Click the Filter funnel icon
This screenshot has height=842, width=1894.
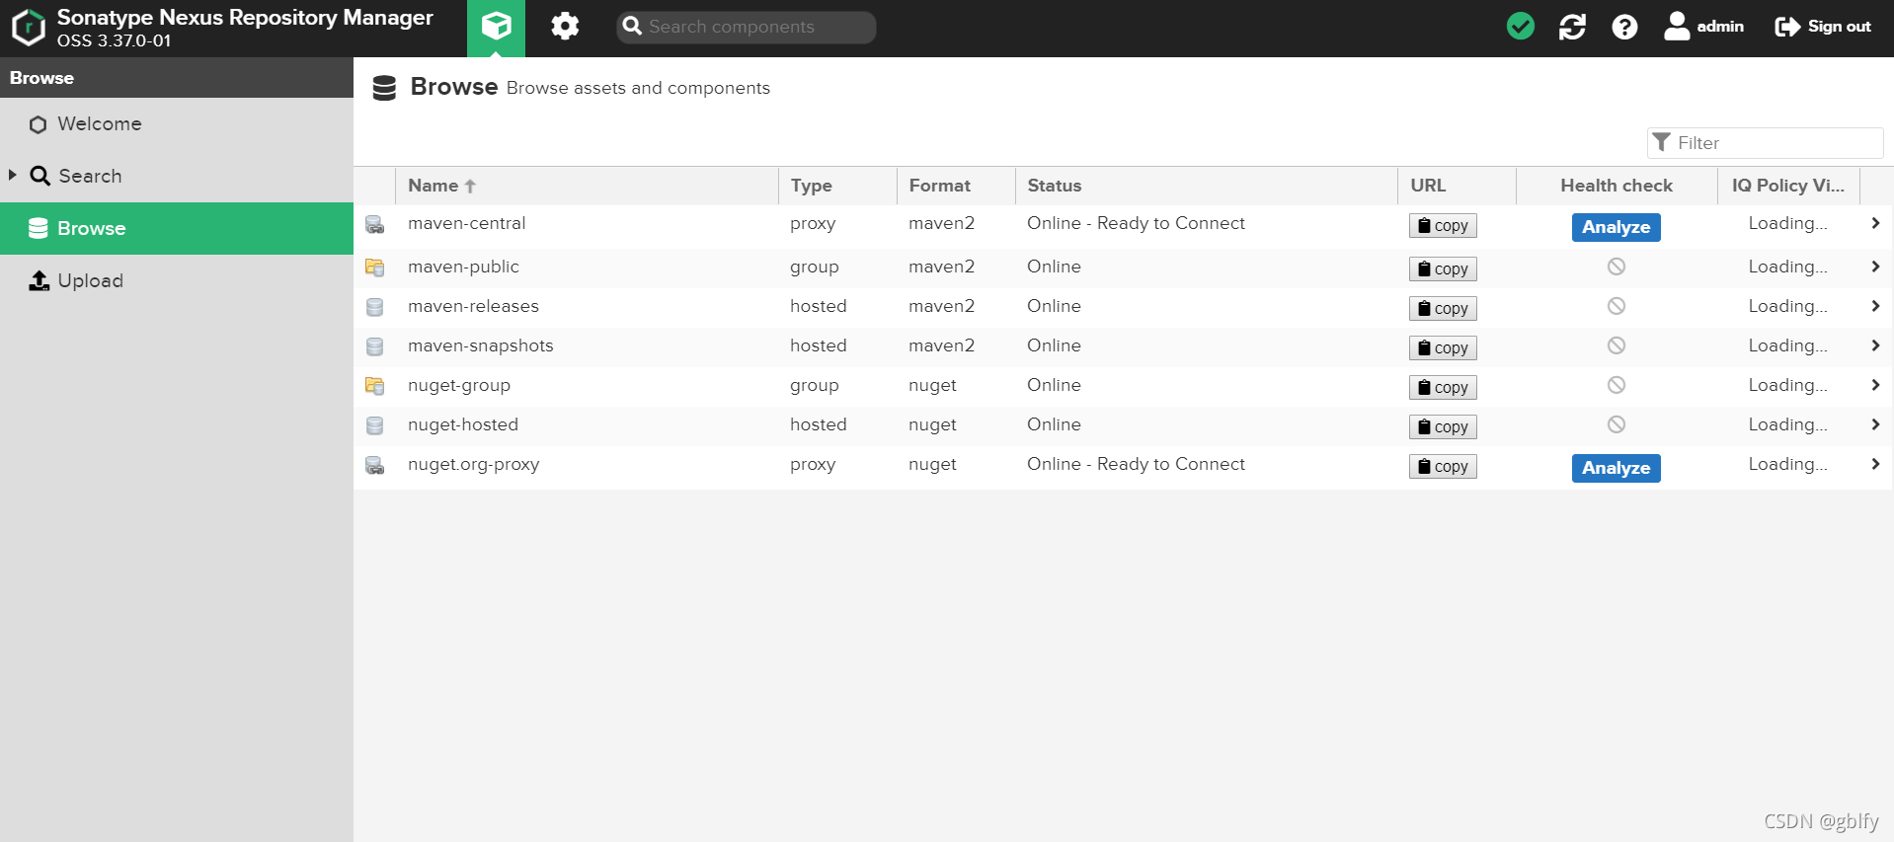click(1662, 142)
